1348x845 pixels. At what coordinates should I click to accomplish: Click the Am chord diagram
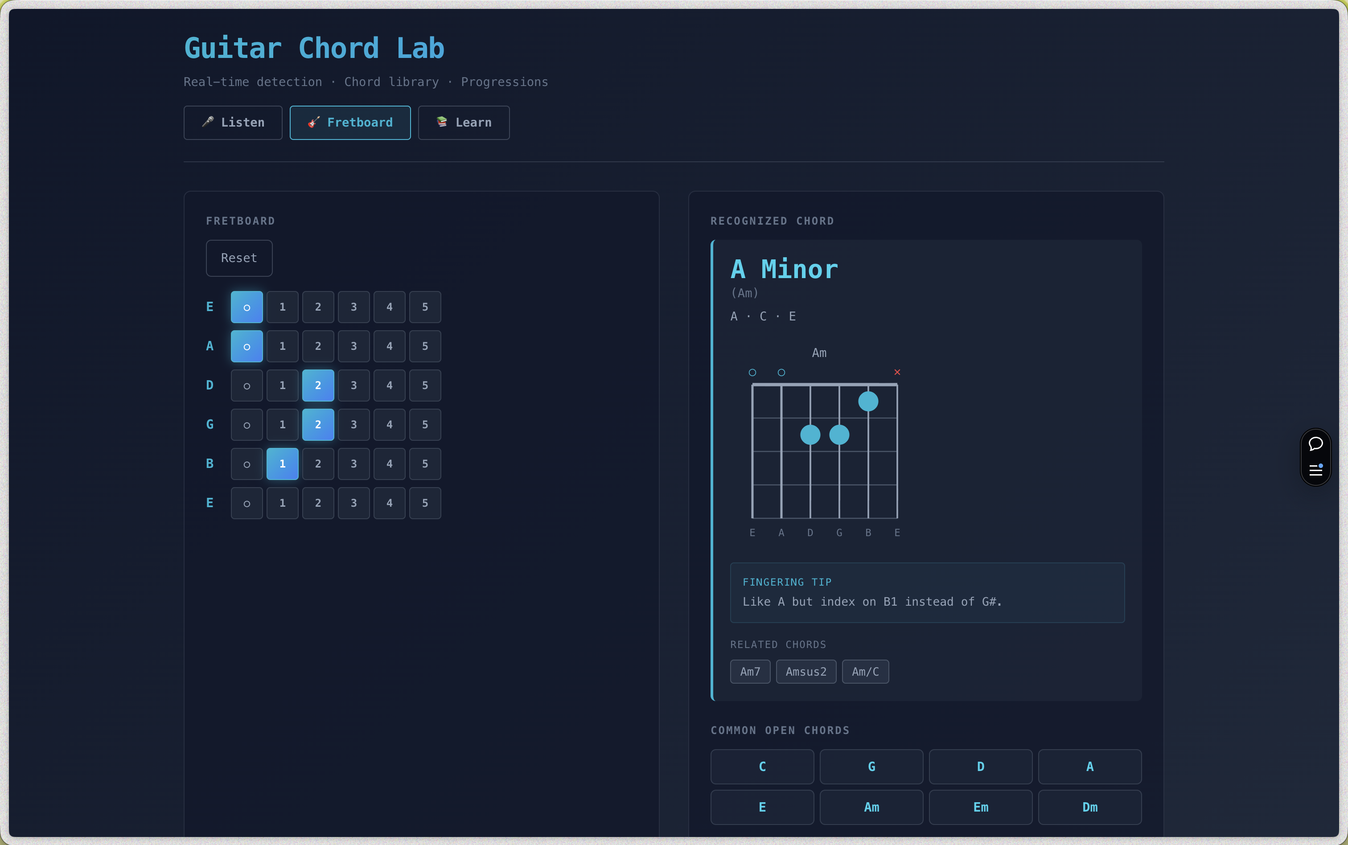(825, 443)
